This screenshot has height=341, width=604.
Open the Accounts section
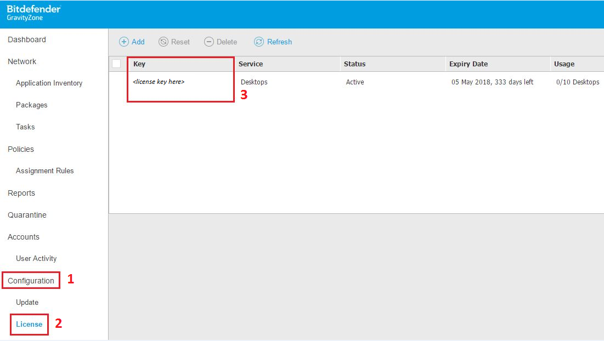(24, 237)
